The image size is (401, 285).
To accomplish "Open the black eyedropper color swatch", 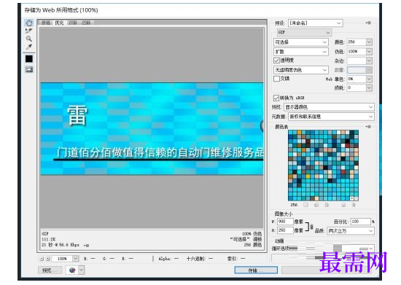I will (x=29, y=59).
